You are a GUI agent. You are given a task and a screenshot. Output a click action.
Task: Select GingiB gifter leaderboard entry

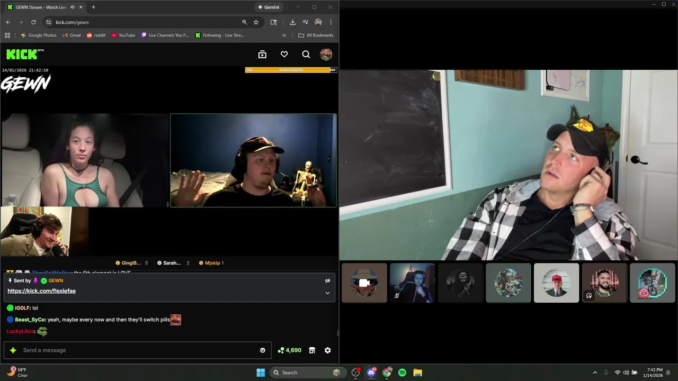(x=131, y=263)
